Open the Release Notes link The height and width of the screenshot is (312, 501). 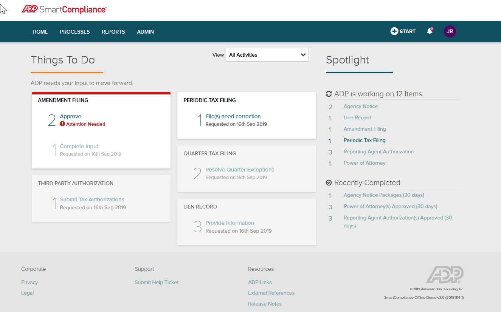(x=265, y=304)
